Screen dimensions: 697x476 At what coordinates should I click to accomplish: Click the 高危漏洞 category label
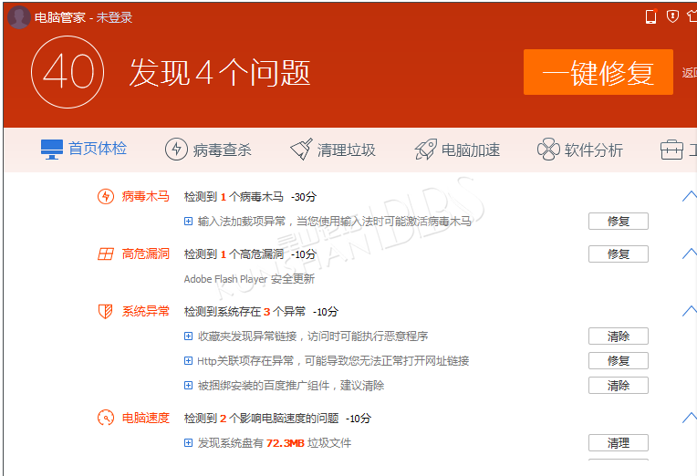click(146, 254)
